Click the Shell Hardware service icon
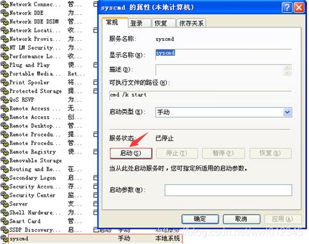Screen dimensions: 309x244 click(4, 213)
